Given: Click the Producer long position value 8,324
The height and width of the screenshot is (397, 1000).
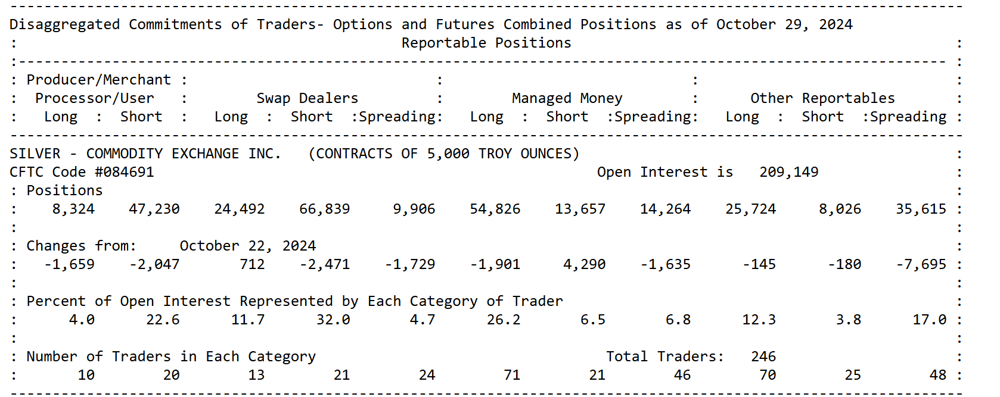Looking at the screenshot, I should point(73,209).
